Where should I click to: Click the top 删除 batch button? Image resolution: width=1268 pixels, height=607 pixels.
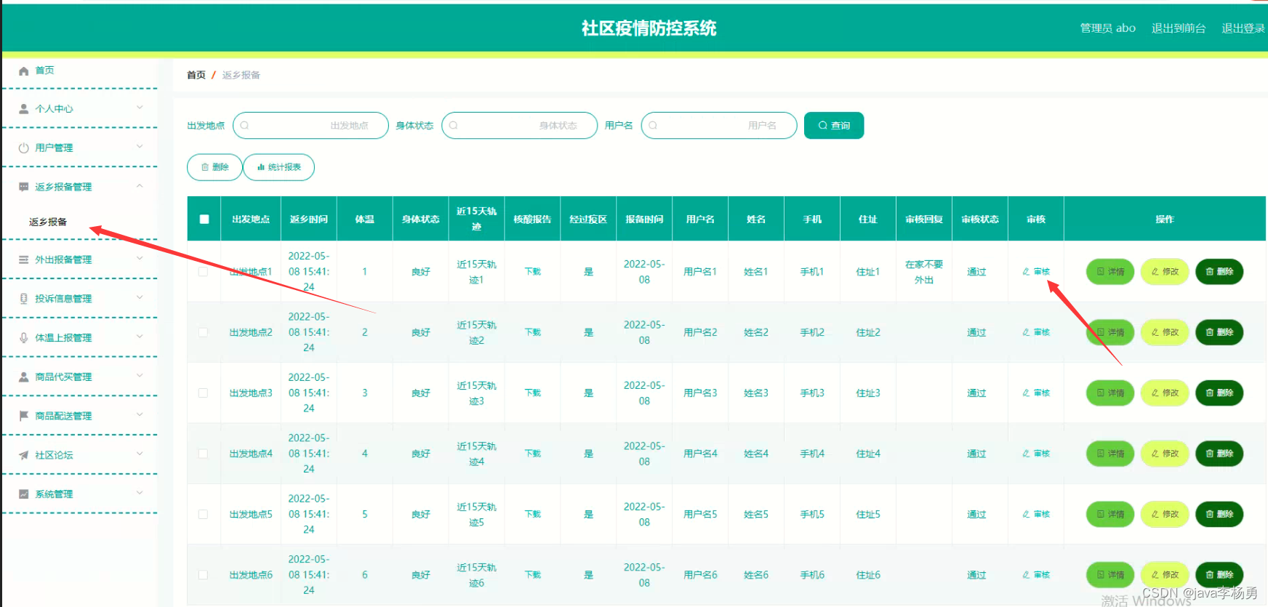pos(214,167)
